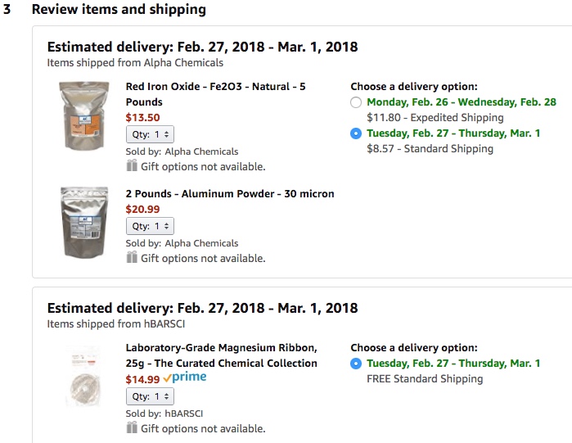
Task: Open Qty dropdown for Magnesium Ribbon
Action: click(150, 396)
